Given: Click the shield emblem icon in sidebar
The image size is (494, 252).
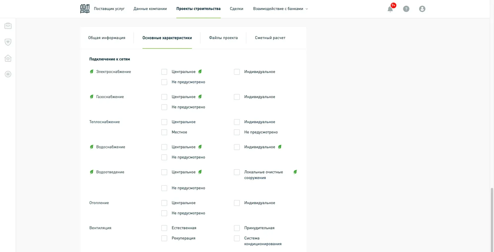Looking at the screenshot, I should [x=8, y=42].
